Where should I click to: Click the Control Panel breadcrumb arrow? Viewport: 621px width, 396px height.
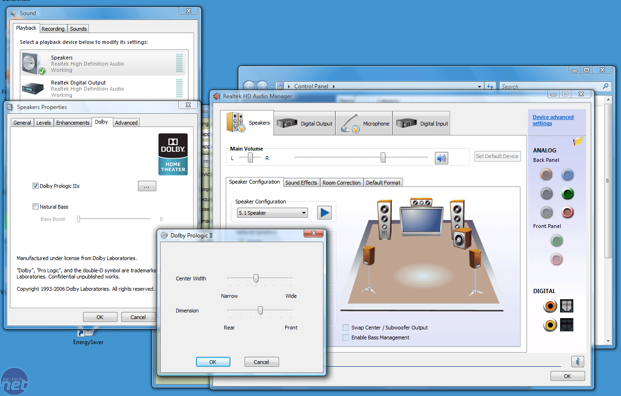pyautogui.click(x=333, y=86)
